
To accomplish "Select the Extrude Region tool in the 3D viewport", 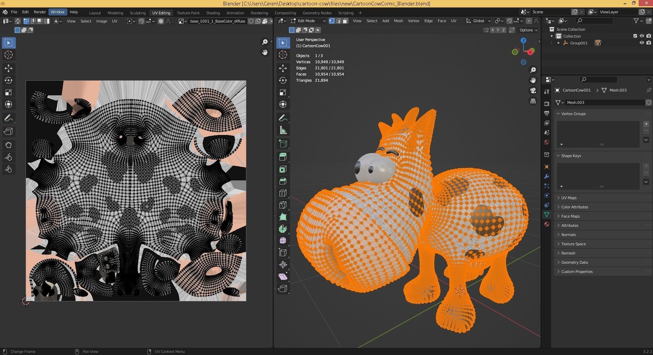I will [283, 157].
